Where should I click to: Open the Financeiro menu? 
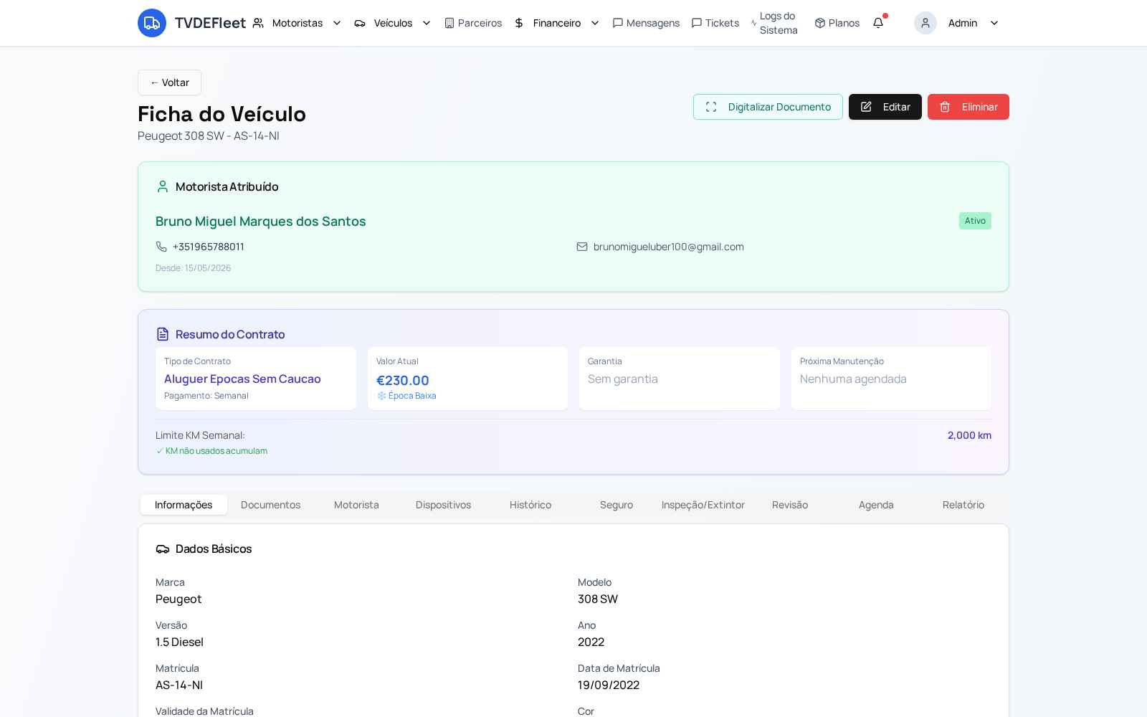click(557, 23)
